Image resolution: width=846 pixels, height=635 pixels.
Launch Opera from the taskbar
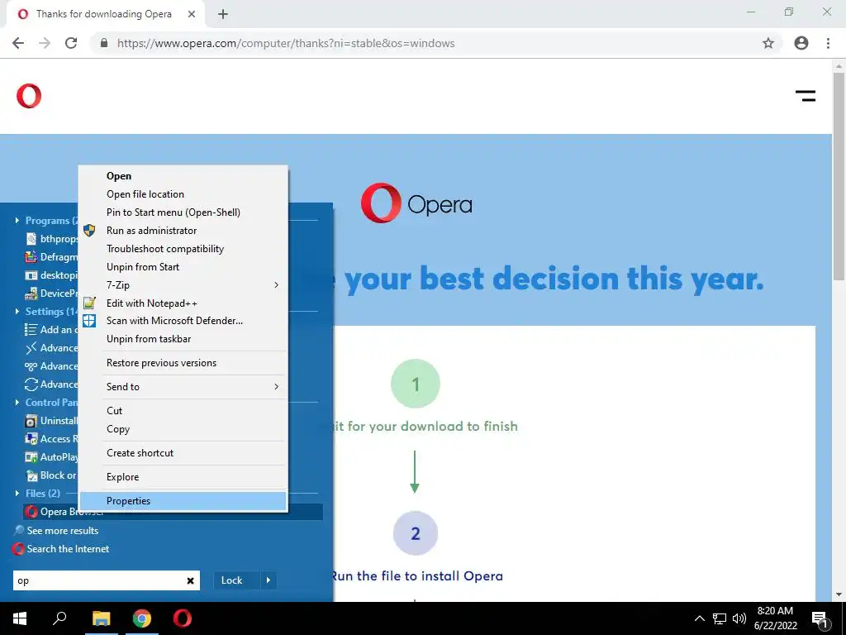pyautogui.click(x=183, y=618)
